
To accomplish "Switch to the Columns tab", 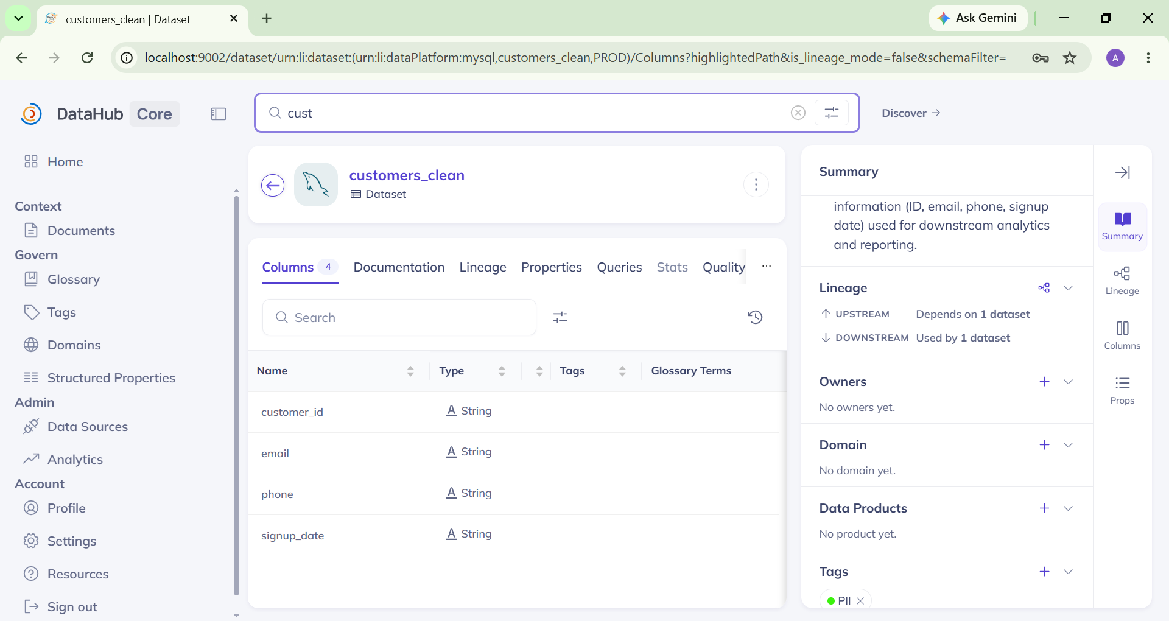I will coord(300,267).
